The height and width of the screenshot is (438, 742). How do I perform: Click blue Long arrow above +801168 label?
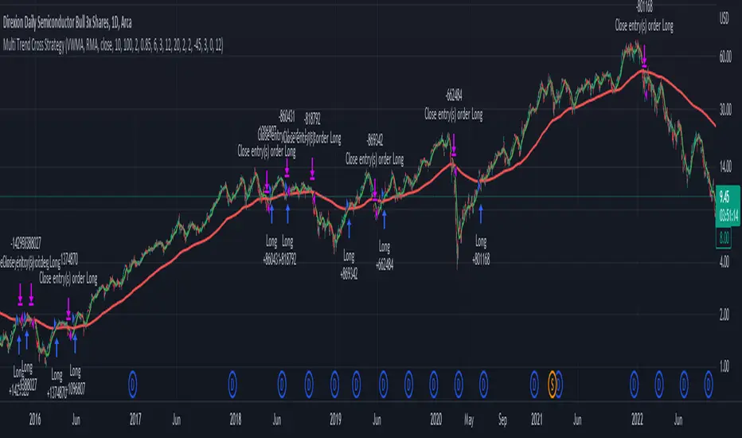tap(481, 214)
